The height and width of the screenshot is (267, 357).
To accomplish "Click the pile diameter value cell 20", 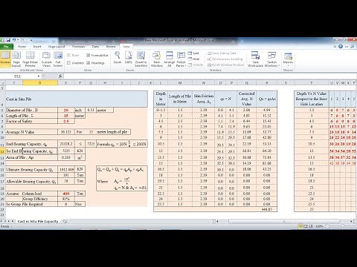I will [x=66, y=110].
